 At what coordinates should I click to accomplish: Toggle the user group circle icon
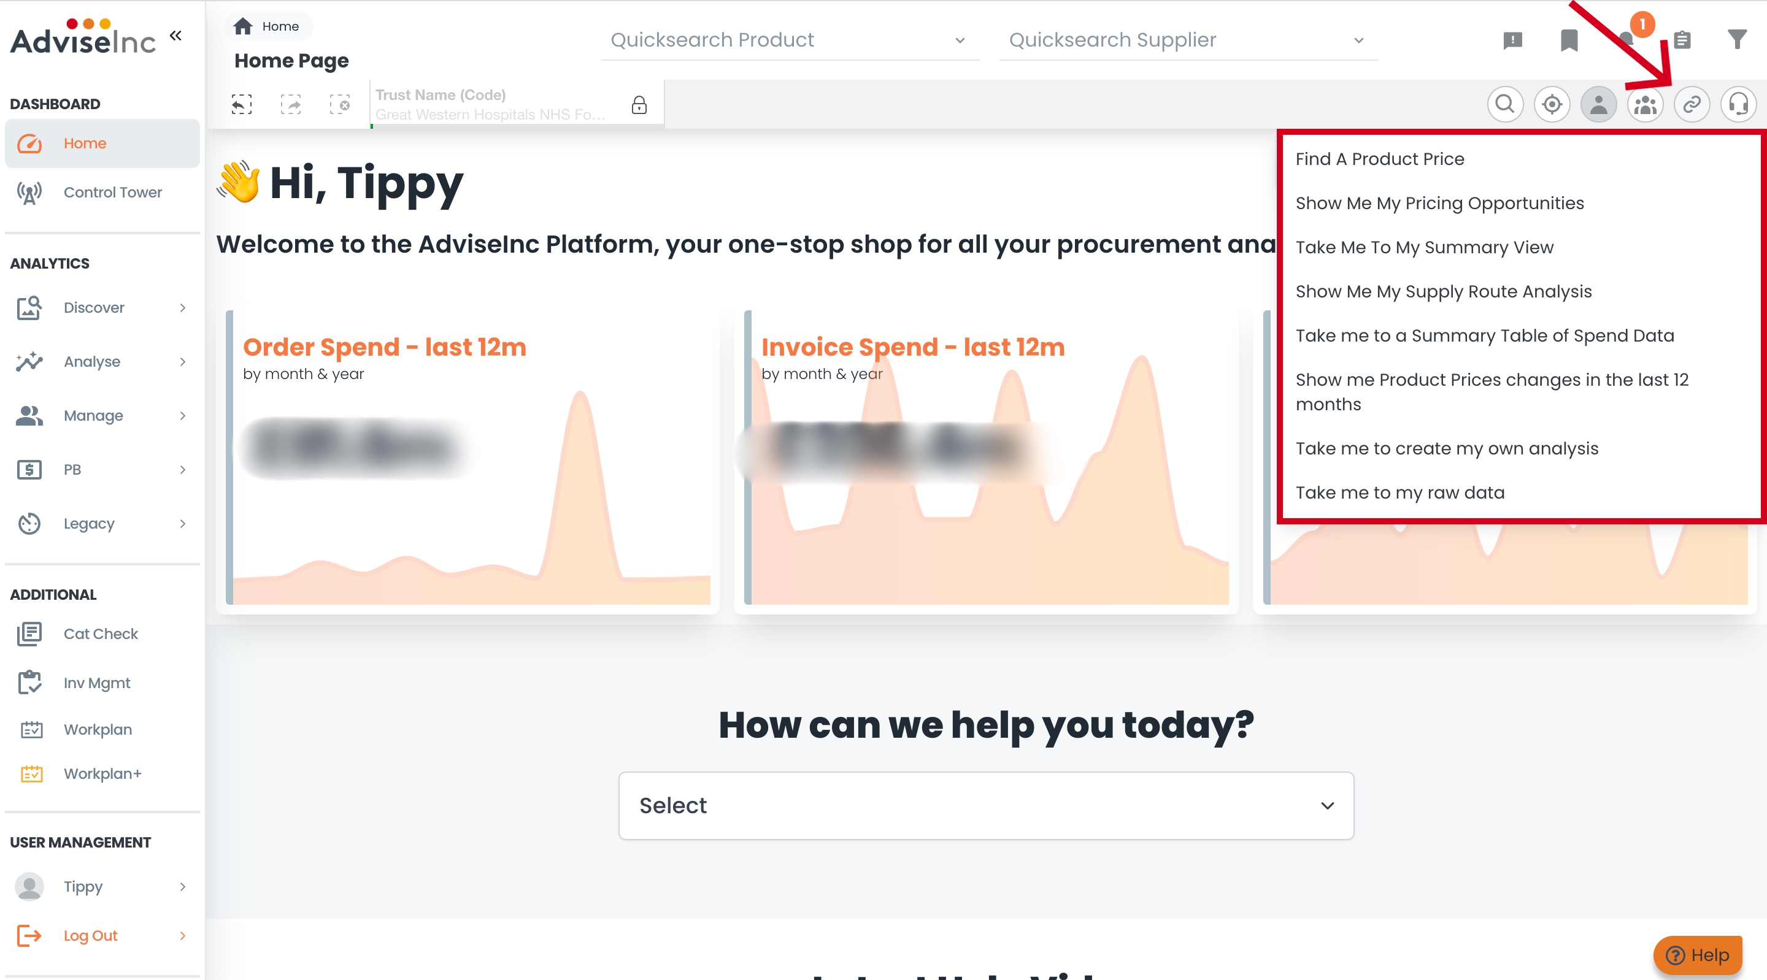1645,104
